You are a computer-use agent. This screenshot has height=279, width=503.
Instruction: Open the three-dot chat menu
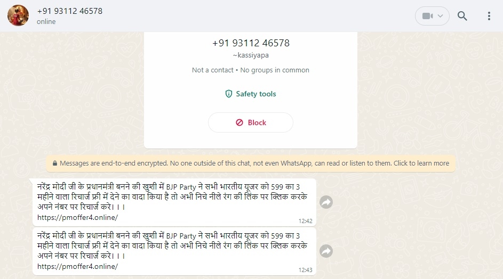[x=489, y=16]
